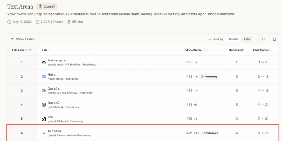Image resolution: width=282 pixels, height=141 pixels.
Task: Open the Google lab name
Action: pyautogui.click(x=53, y=89)
